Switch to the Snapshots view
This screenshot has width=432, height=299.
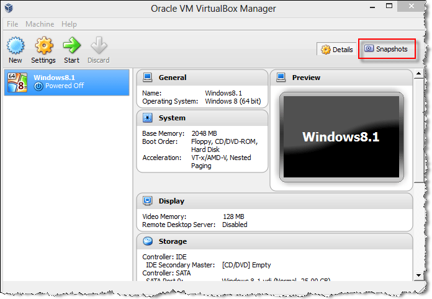(387, 49)
